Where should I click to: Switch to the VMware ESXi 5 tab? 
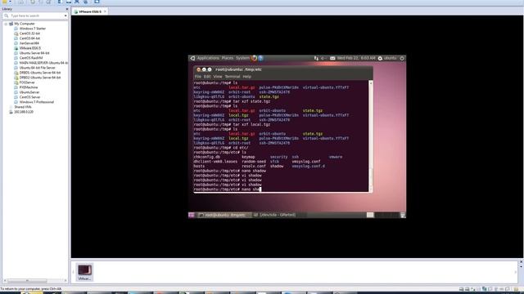[x=89, y=11]
